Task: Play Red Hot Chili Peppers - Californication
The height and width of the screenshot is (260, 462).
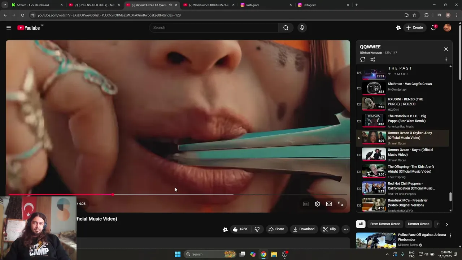Action: point(402,188)
